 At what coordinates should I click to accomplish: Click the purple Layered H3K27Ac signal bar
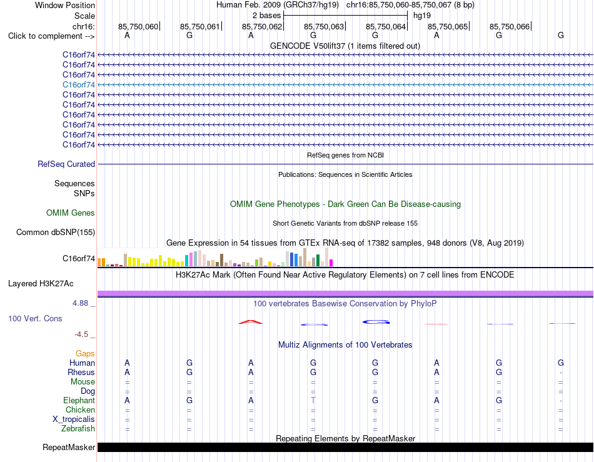point(345,293)
